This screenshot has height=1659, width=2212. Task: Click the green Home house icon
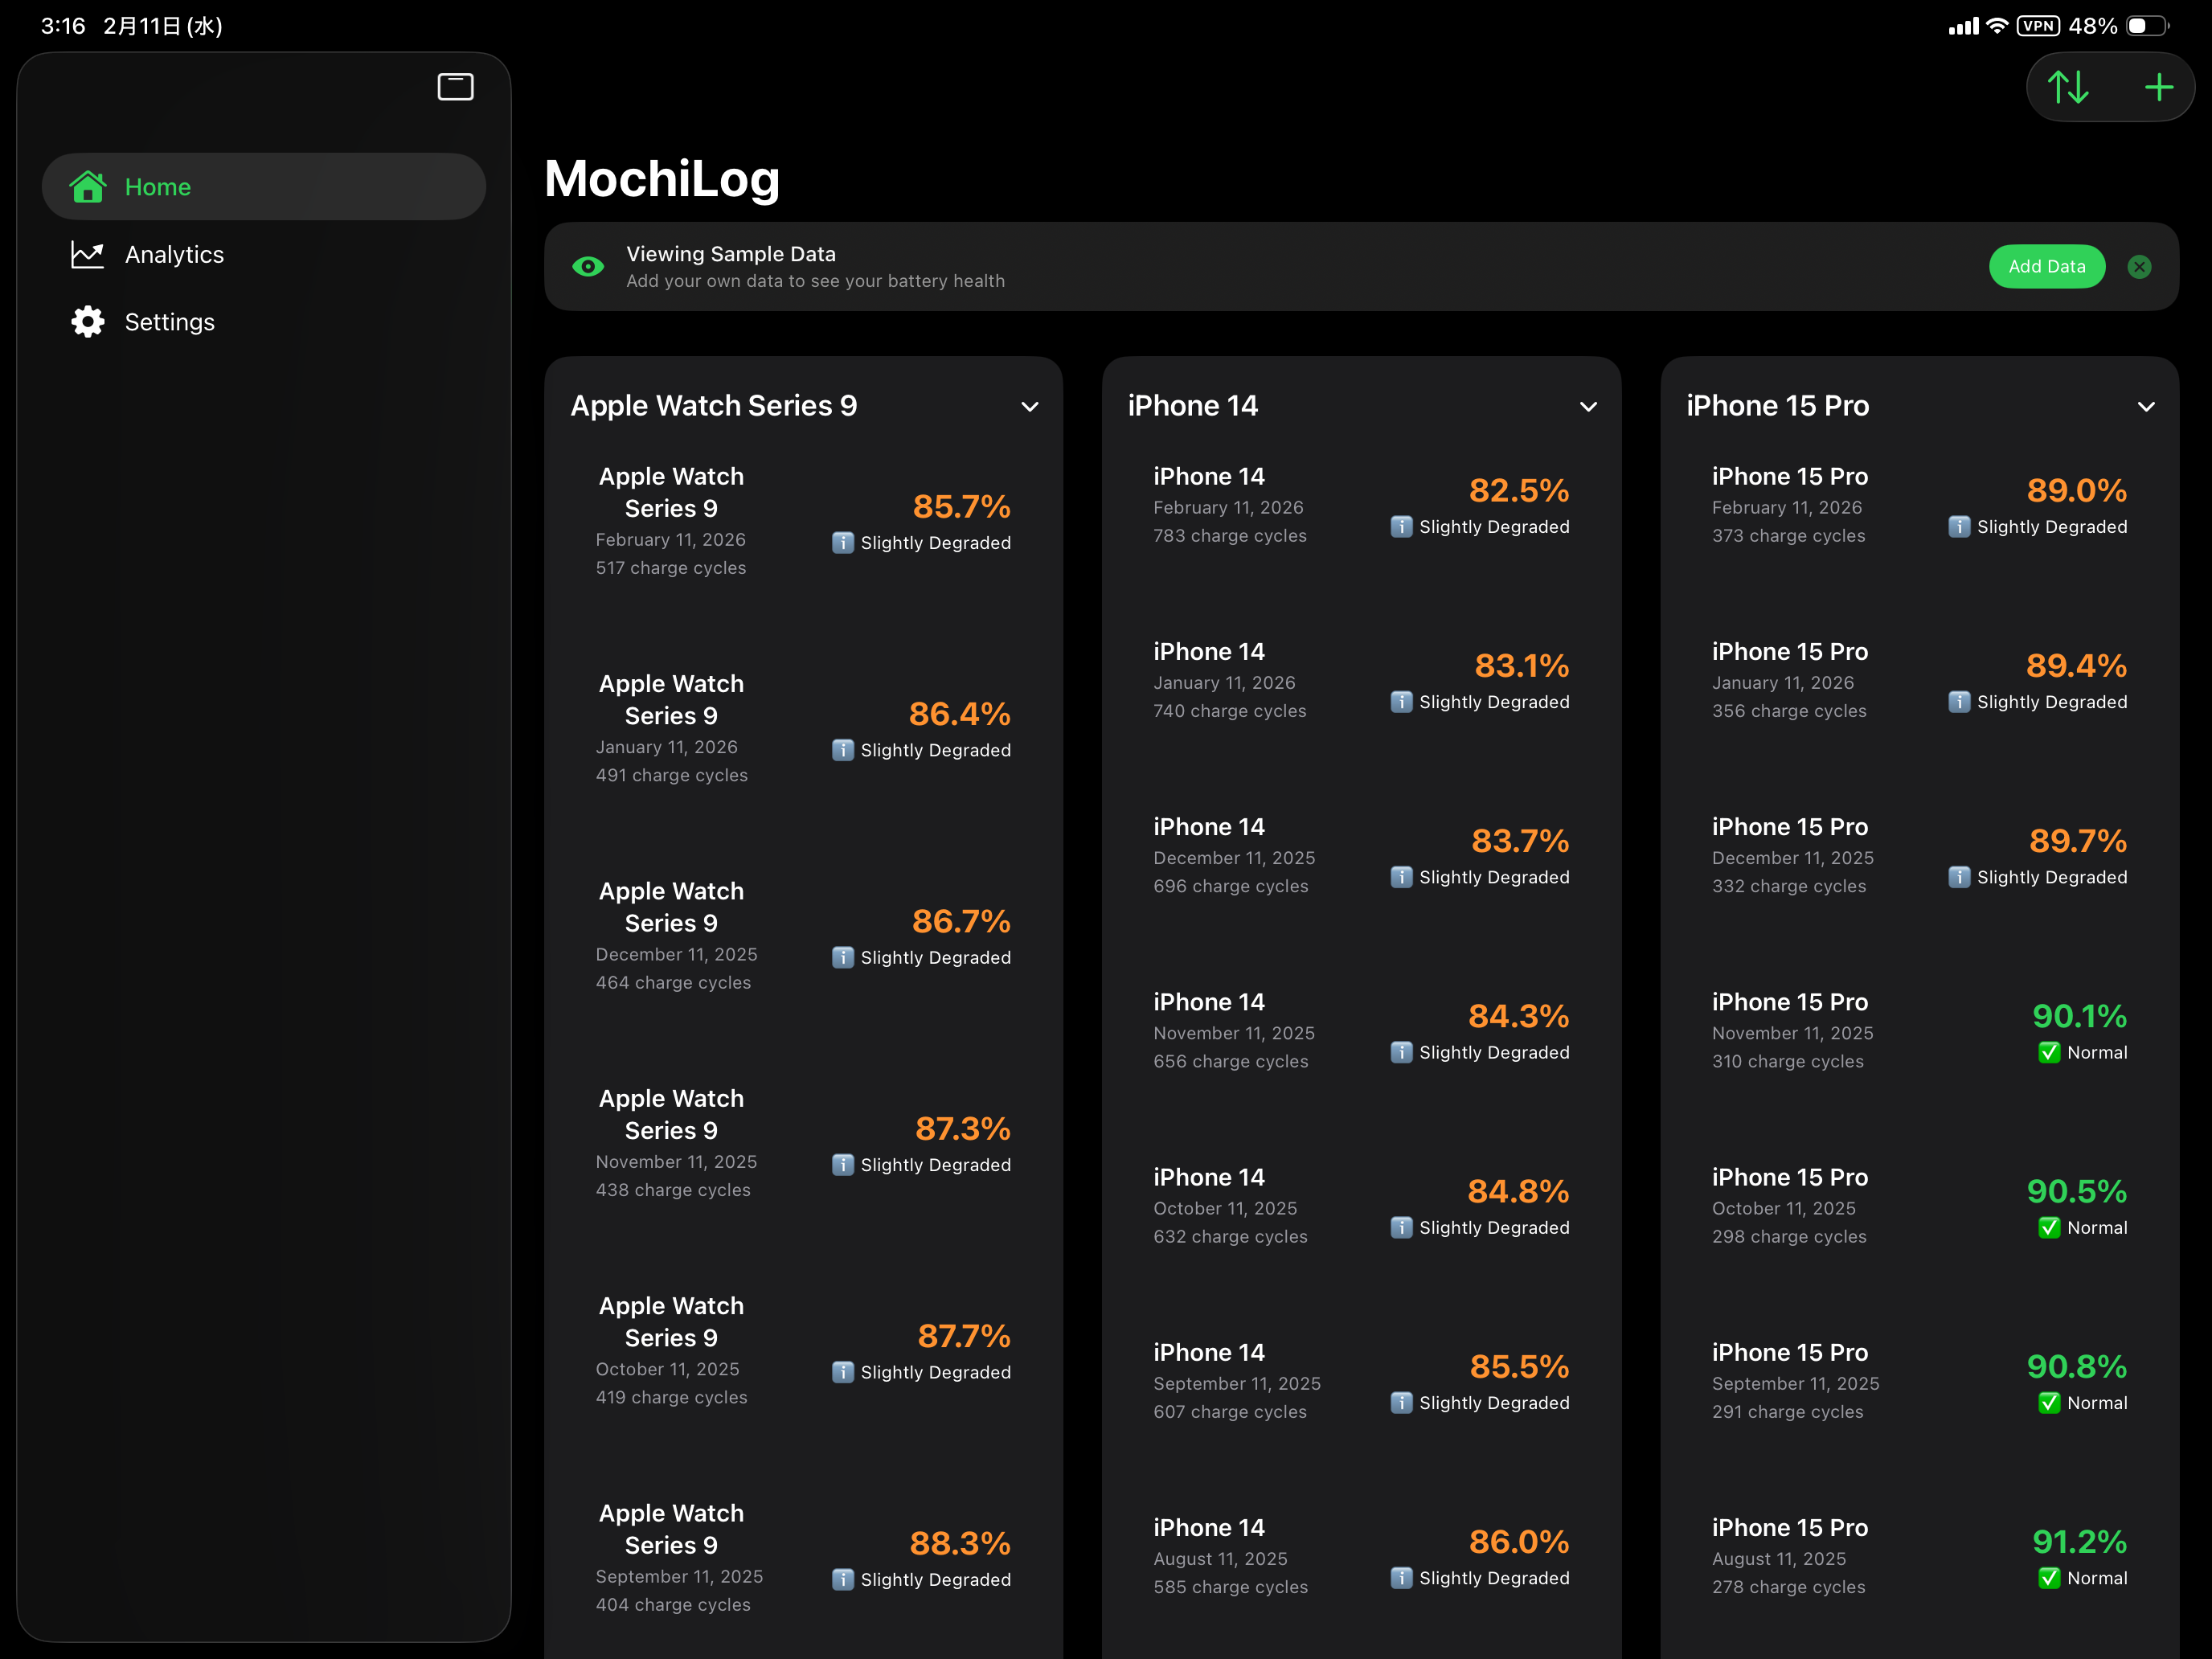click(88, 186)
